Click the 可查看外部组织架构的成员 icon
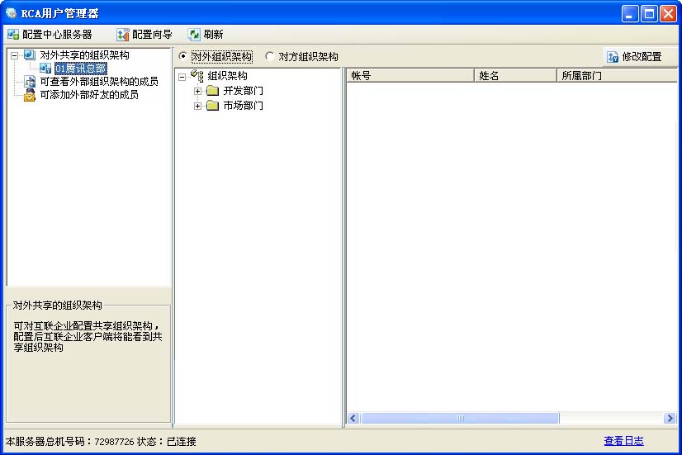682x455 pixels. [x=30, y=82]
